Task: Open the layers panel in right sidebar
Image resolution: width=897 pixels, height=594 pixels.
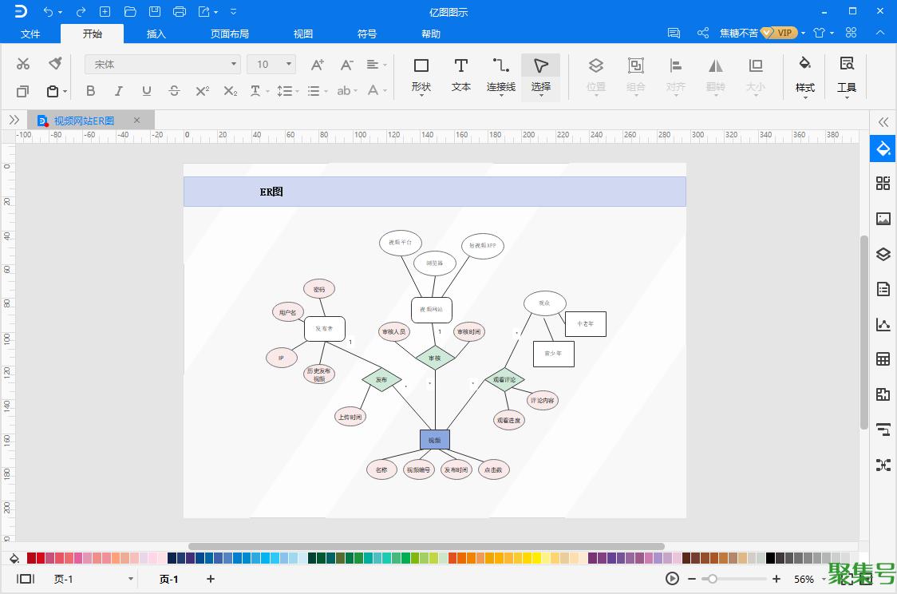Action: click(883, 255)
